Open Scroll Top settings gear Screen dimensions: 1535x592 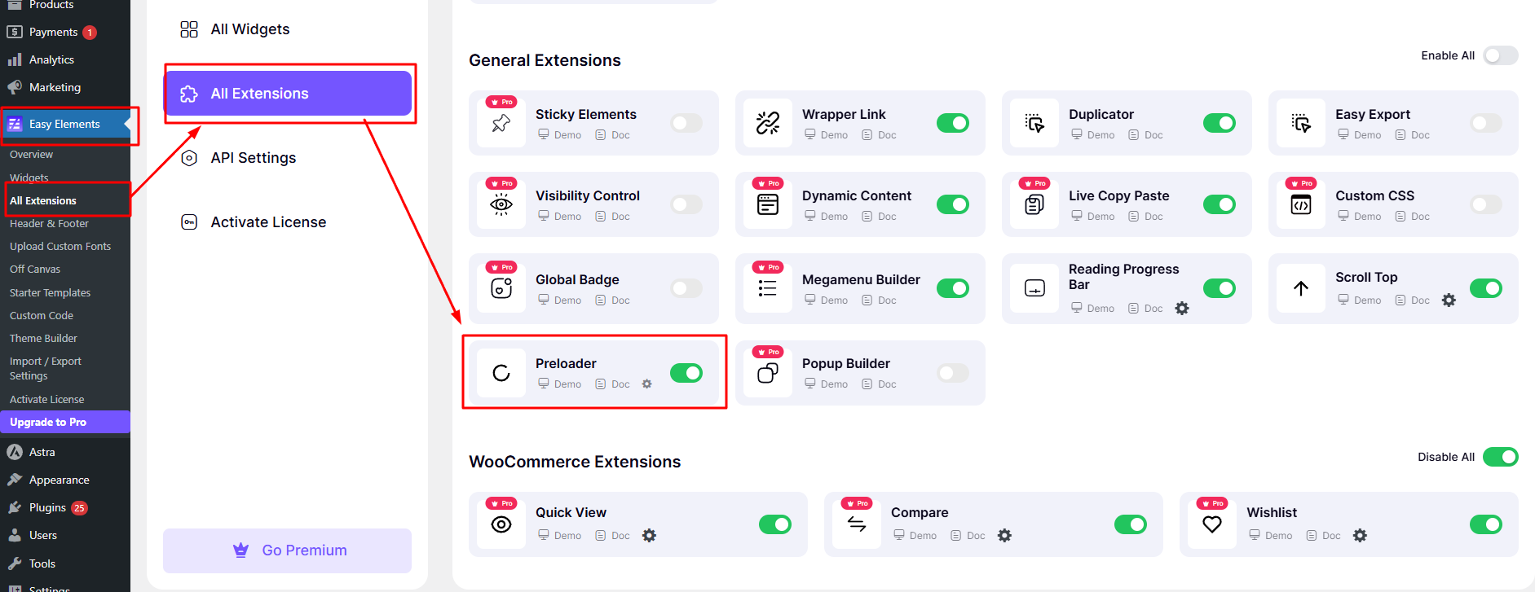[1449, 300]
